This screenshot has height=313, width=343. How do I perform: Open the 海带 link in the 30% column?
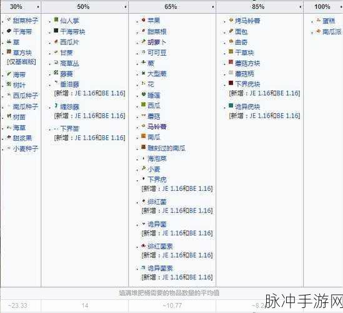[19, 75]
